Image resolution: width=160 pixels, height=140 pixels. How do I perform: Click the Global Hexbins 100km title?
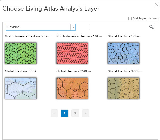pyautogui.click(x=125, y=71)
